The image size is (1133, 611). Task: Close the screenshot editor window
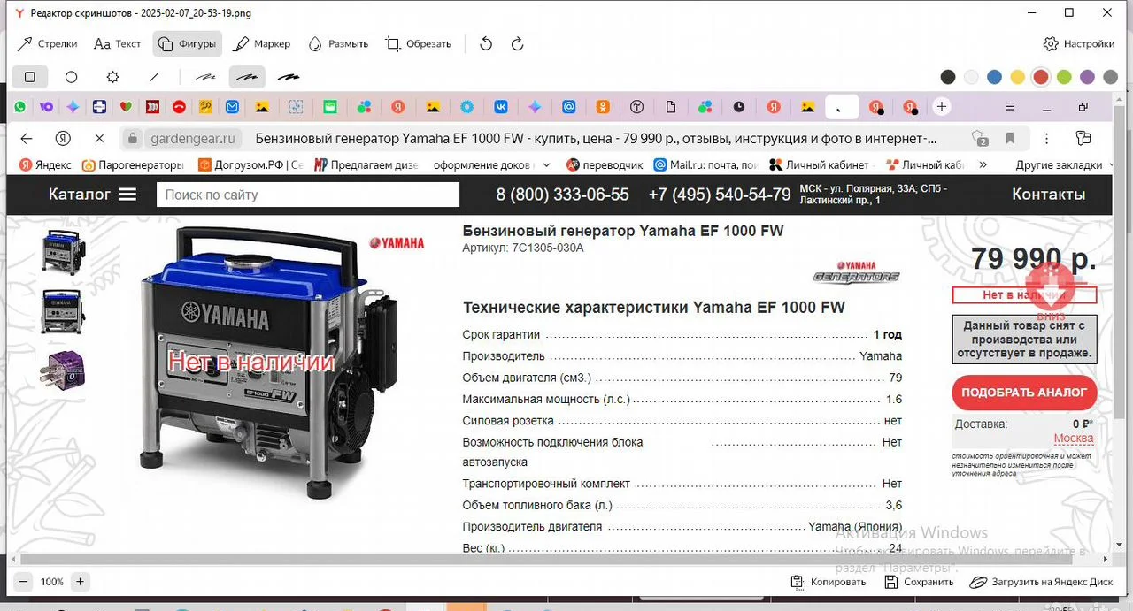[x=1108, y=12]
